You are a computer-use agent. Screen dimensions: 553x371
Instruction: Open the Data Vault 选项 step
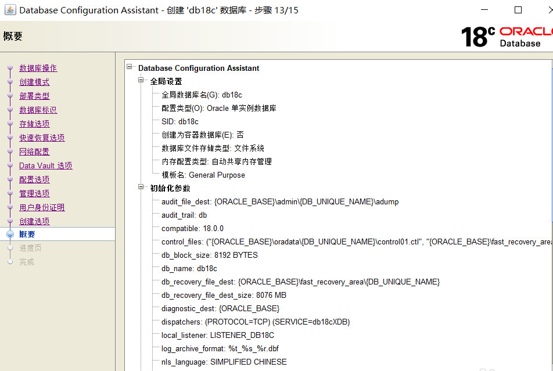[x=45, y=165]
